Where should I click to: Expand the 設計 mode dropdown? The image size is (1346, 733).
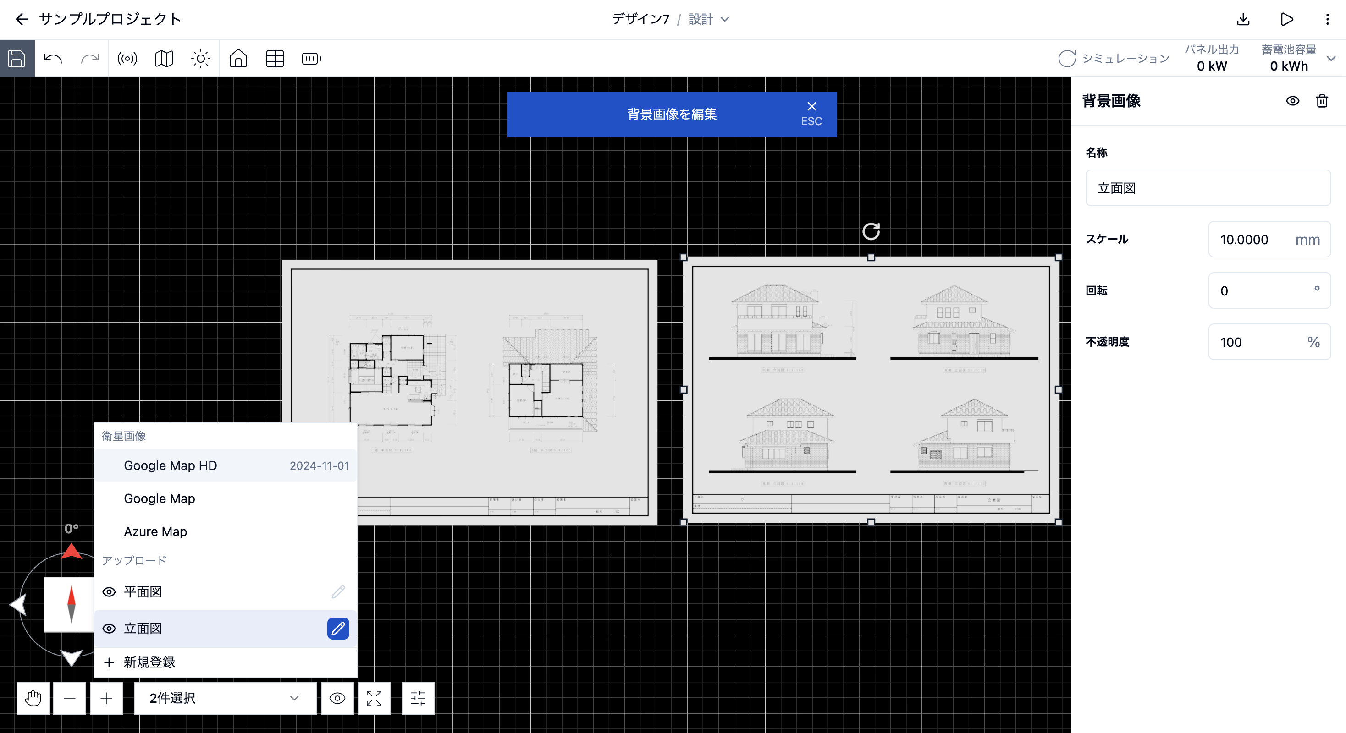(709, 19)
